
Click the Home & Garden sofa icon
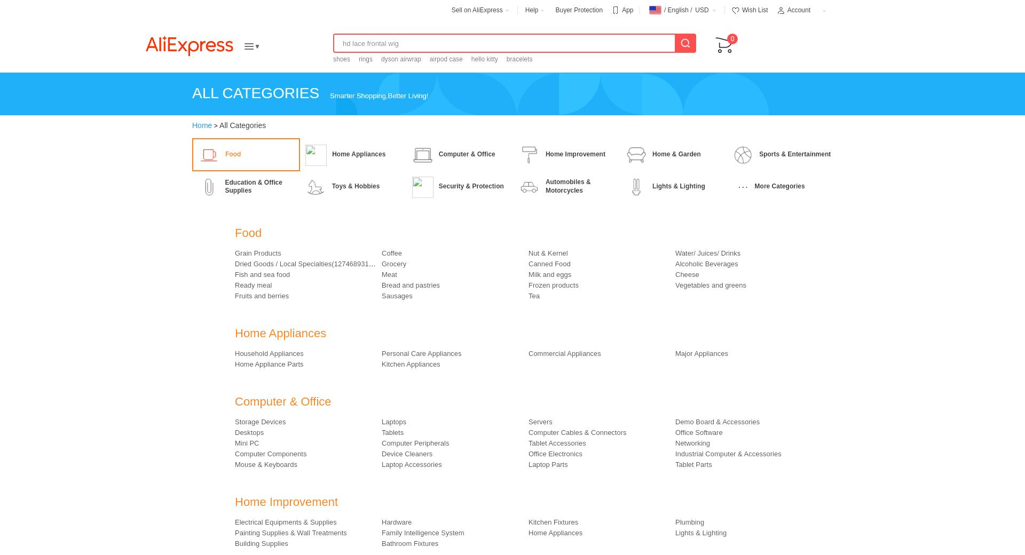[636, 155]
